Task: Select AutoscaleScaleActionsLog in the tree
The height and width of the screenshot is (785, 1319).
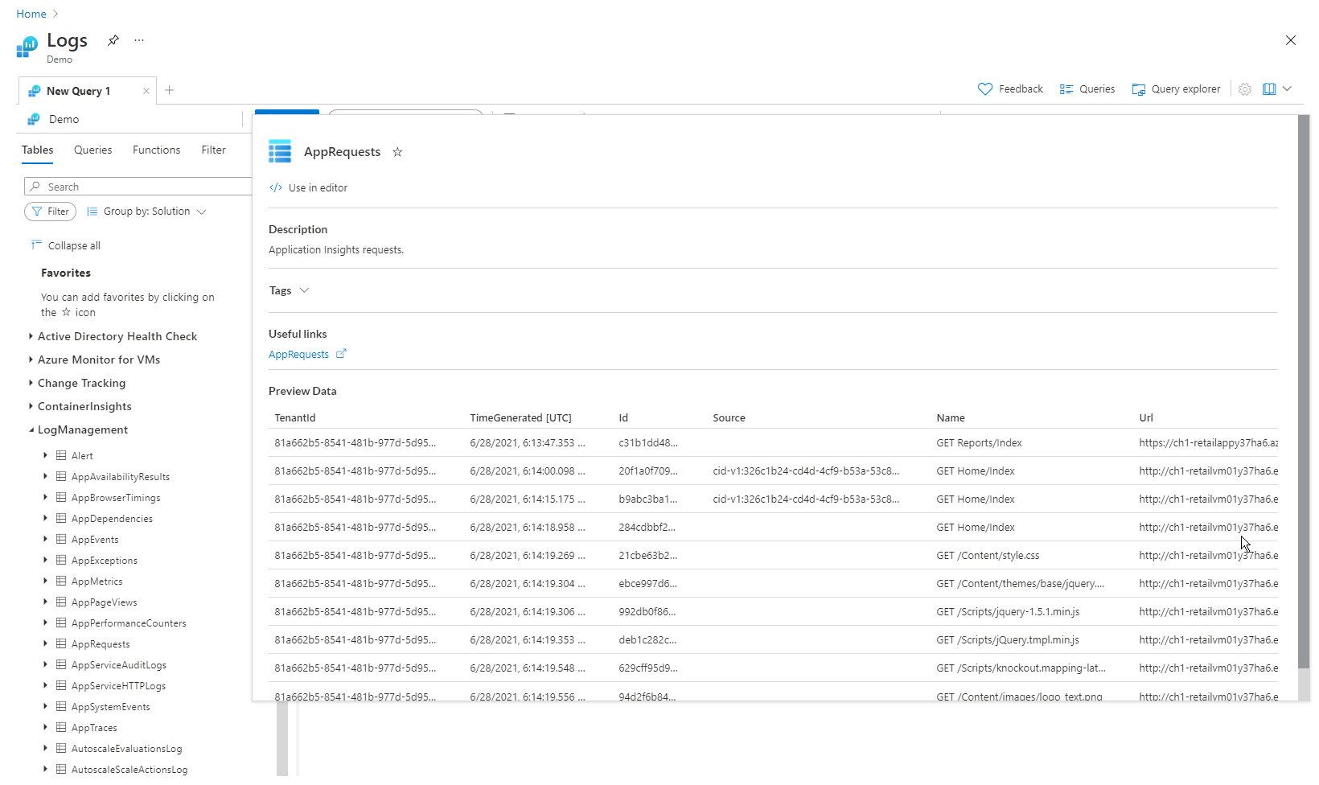Action: (129, 770)
